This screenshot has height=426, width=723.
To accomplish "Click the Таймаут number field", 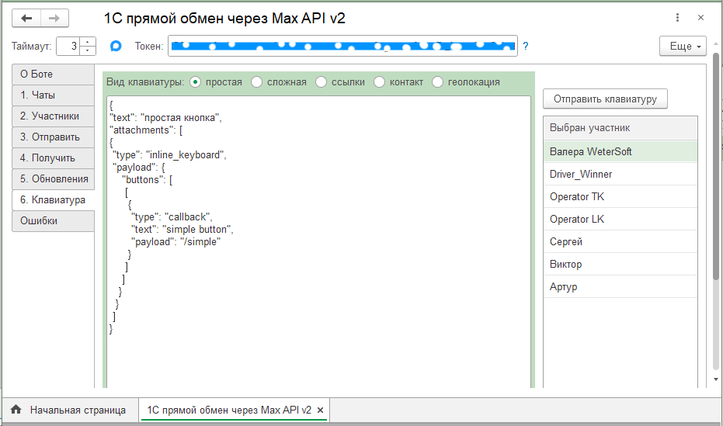I will (68, 46).
